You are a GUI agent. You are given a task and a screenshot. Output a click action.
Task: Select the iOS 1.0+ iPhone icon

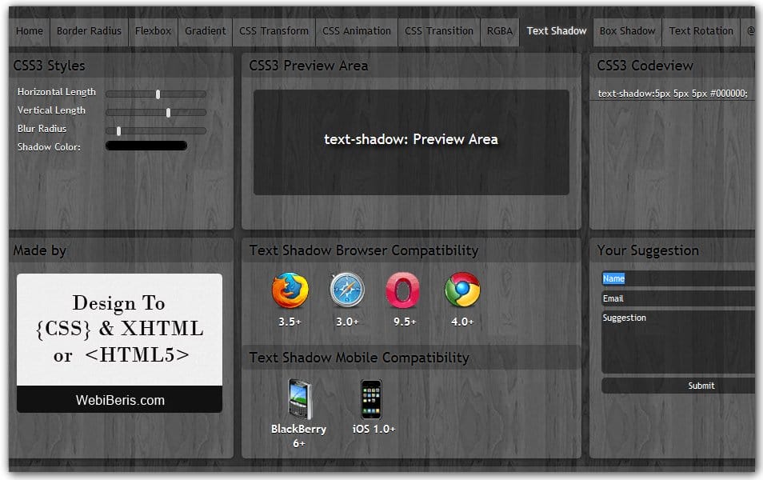click(x=373, y=398)
